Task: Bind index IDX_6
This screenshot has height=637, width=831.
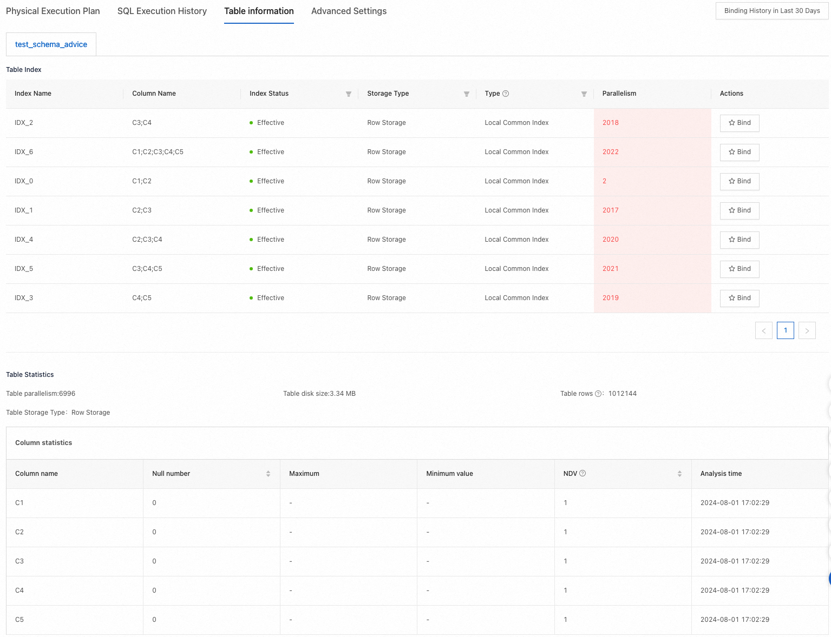Action: pyautogui.click(x=740, y=152)
